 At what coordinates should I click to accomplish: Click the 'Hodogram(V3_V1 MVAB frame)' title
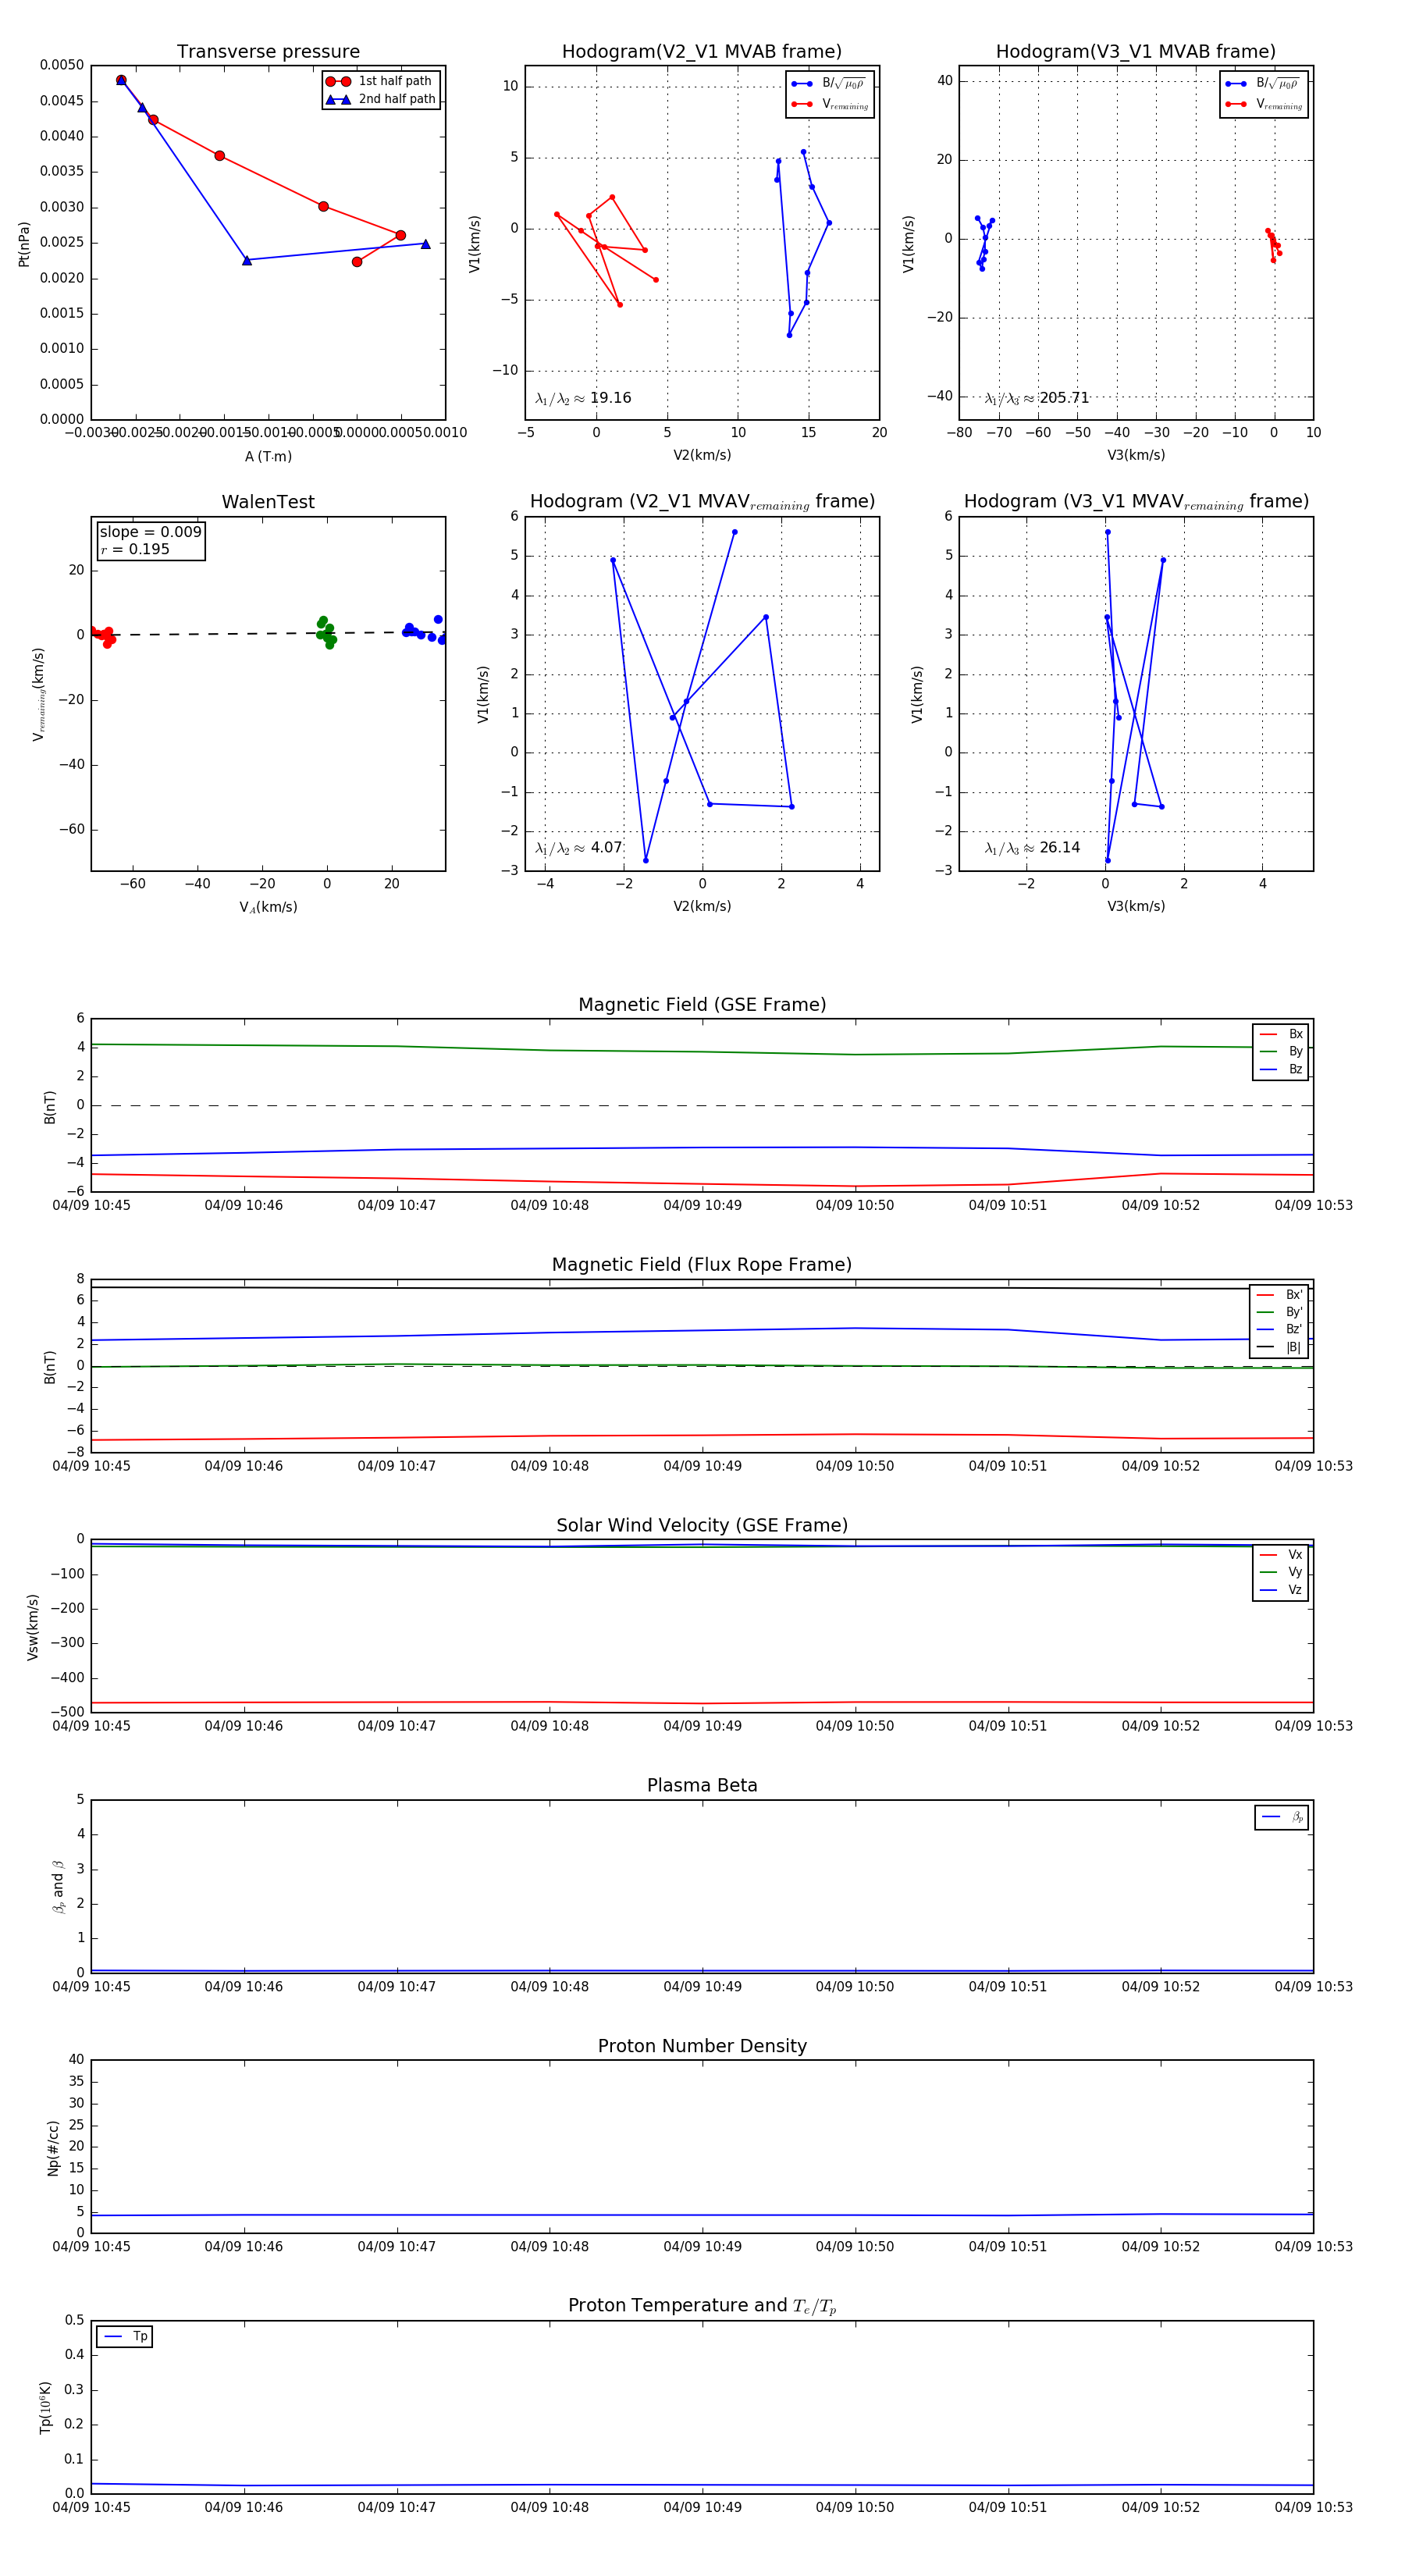point(1136,51)
